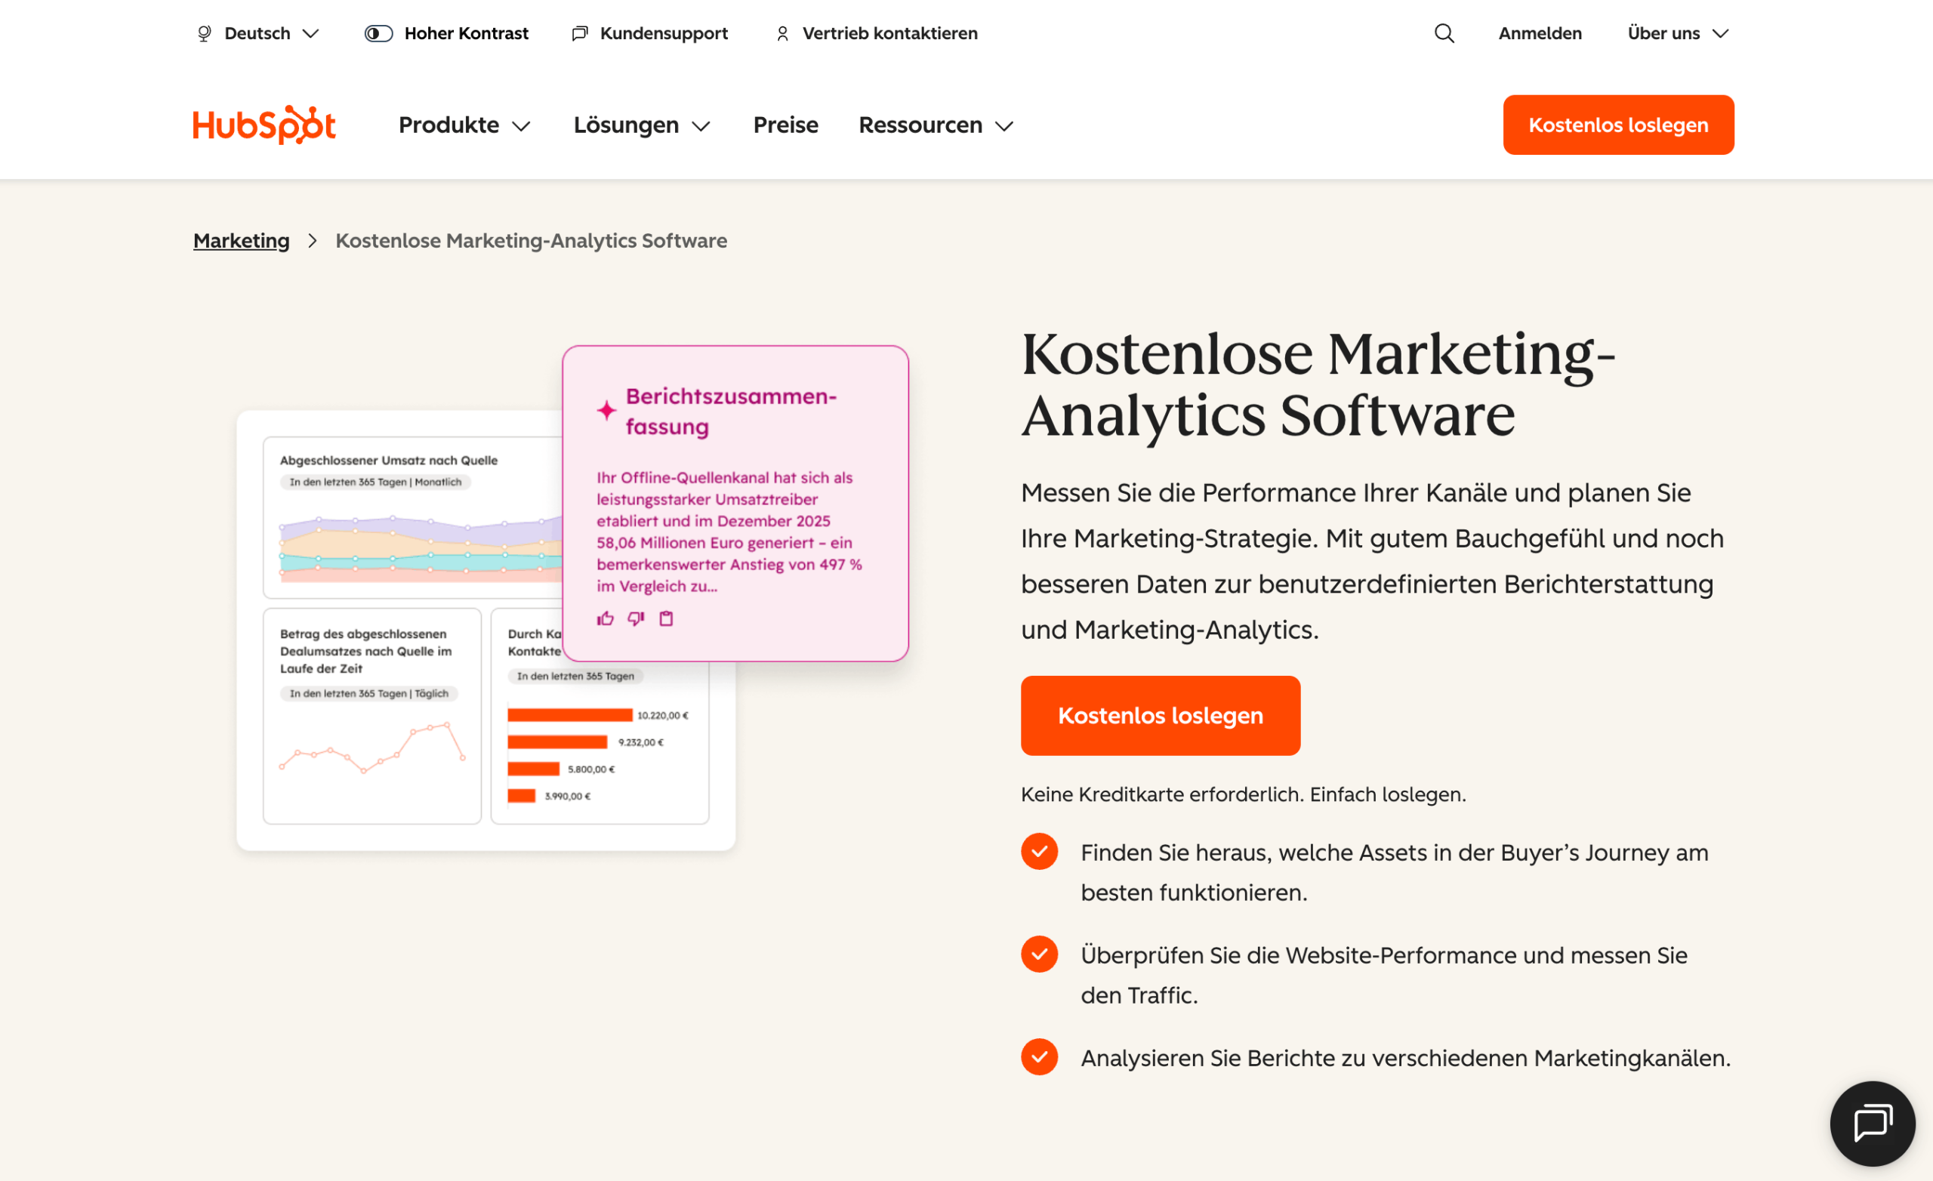Click the orange bar showing 10.220,00 €
Screen dimensions: 1933x1181
(569, 715)
